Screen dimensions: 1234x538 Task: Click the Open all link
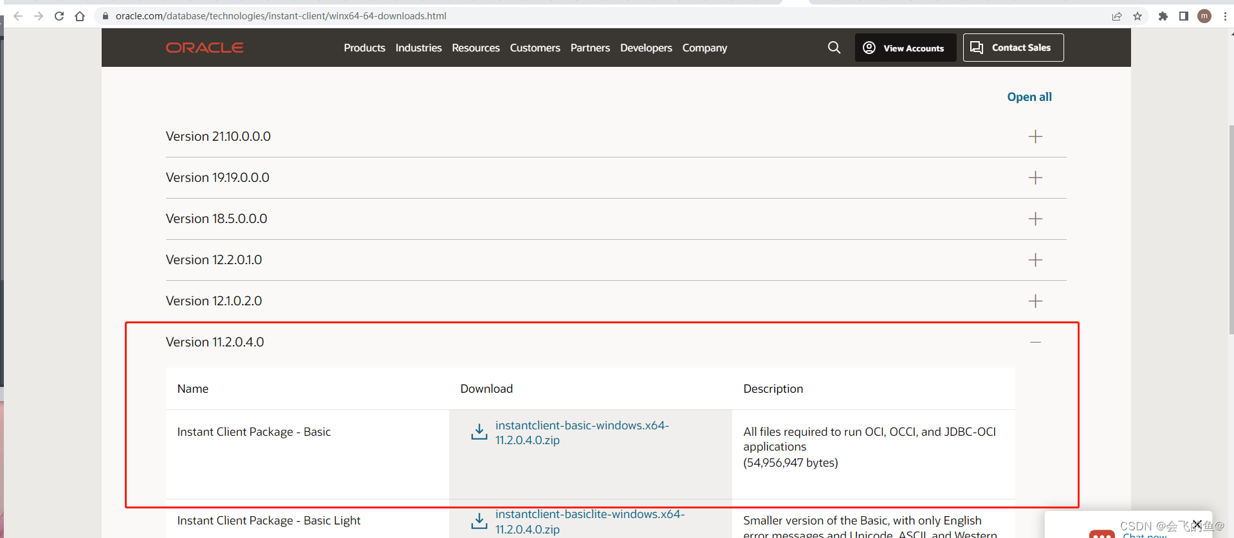click(1029, 97)
